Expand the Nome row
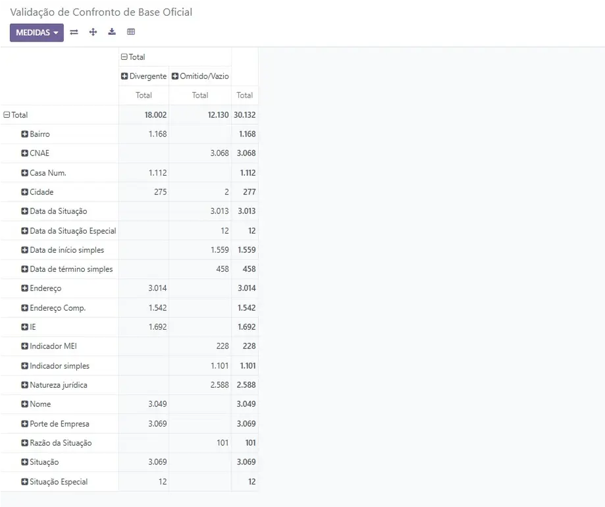605x507 pixels. pos(36,404)
